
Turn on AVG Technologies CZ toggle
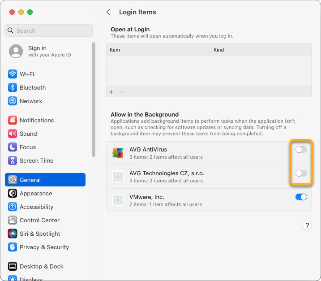point(301,173)
